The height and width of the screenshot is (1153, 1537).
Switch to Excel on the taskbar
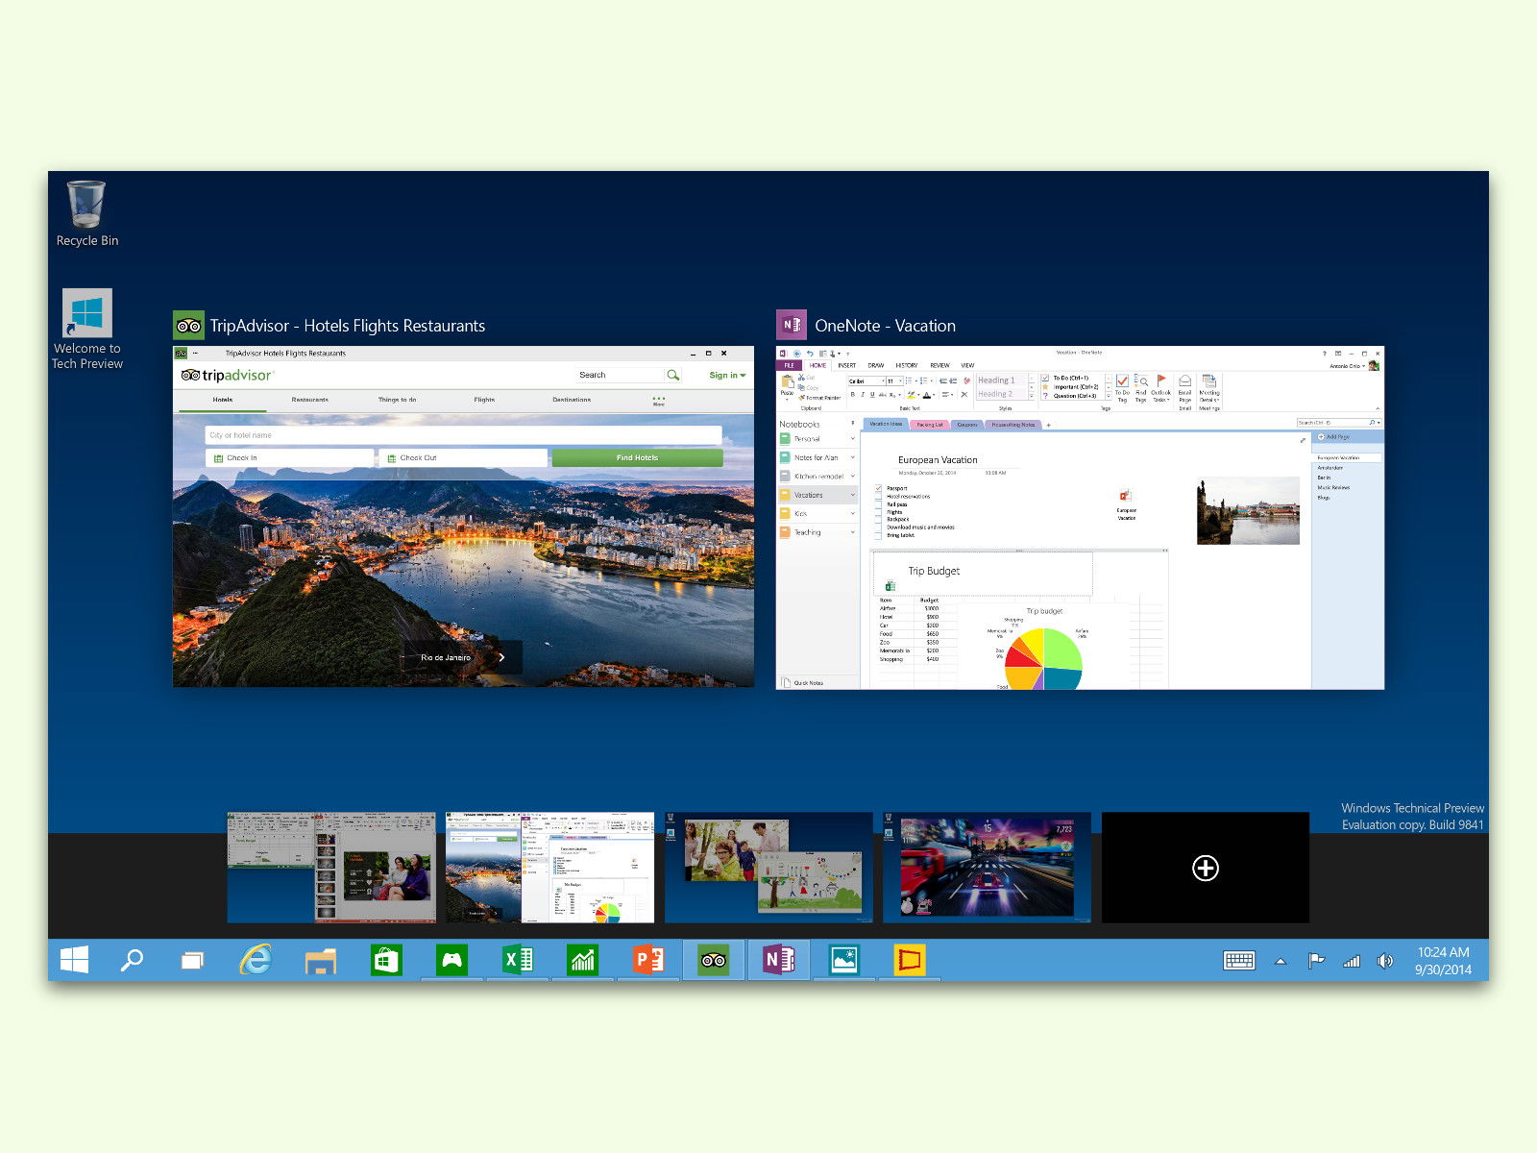(518, 959)
